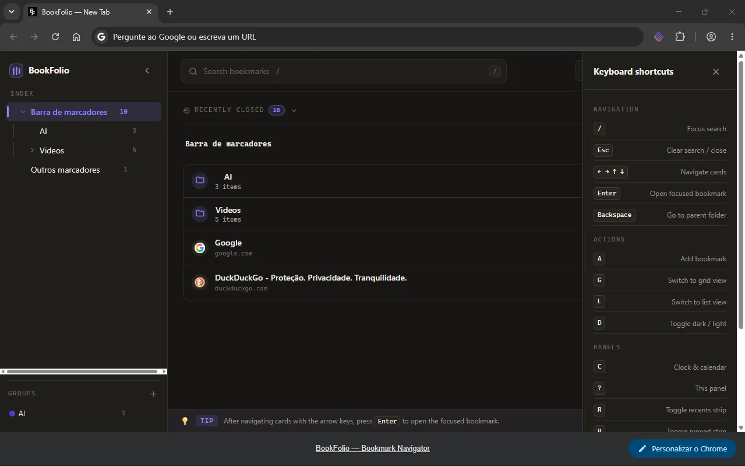
Task: Click the browser back arrow
Action: click(13, 37)
